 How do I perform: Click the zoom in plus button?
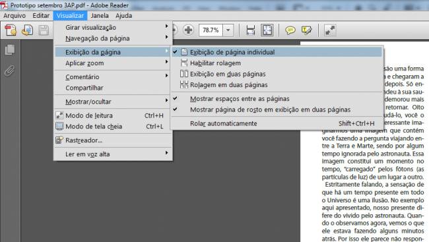tap(188, 30)
